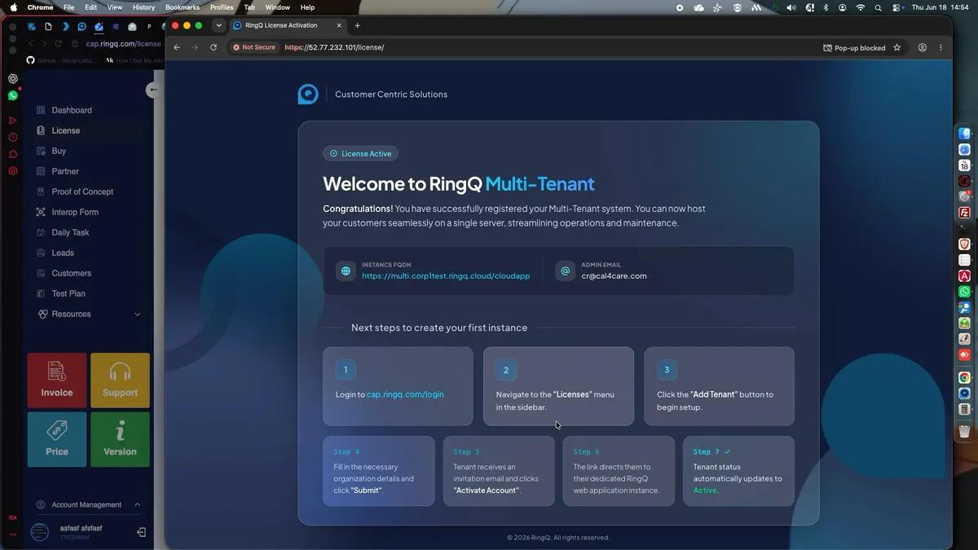This screenshot has width=978, height=550.
Task: Click the volume icon in menu bar
Action: point(791,7)
